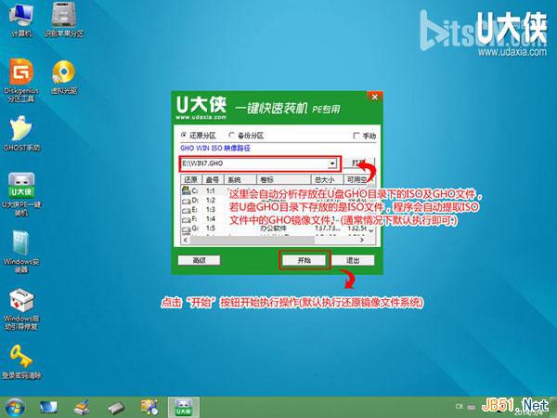The width and height of the screenshot is (557, 418).
Task: Select the E: drive icon in the partition list
Action: click(x=187, y=210)
